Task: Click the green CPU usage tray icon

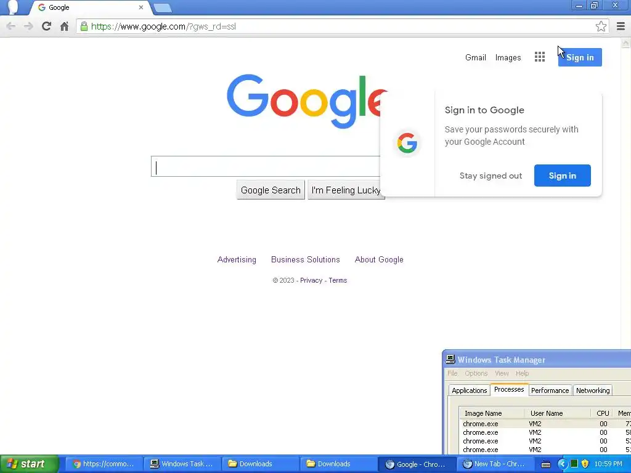Action: tap(574, 464)
